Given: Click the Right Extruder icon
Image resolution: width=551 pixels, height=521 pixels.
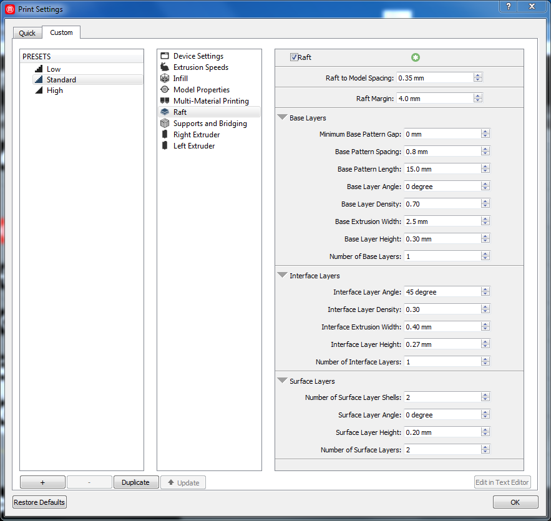Looking at the screenshot, I should (x=165, y=134).
